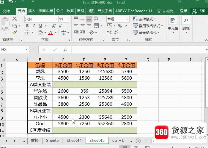Viewport: 208px width, 148px height.
Task: Click Merge and Center icon
Action: point(97,26)
